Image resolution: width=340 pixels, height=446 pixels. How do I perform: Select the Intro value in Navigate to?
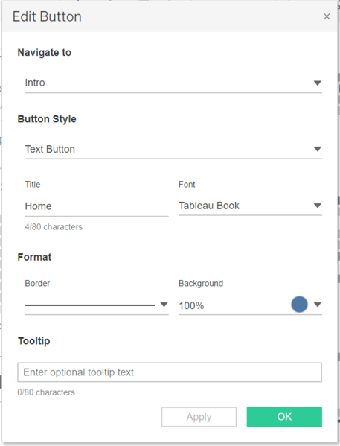pos(35,83)
